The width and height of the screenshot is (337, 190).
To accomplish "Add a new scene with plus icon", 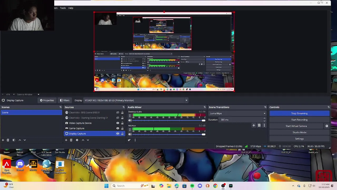I will [3, 140].
